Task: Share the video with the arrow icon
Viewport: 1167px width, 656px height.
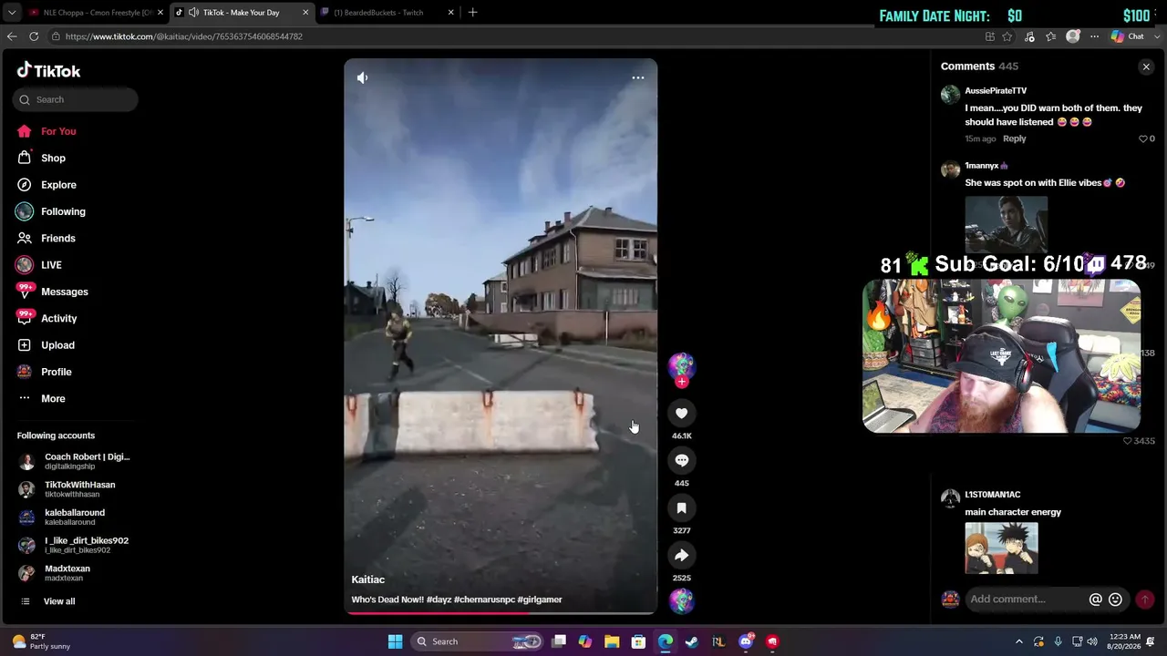Action: (x=681, y=555)
